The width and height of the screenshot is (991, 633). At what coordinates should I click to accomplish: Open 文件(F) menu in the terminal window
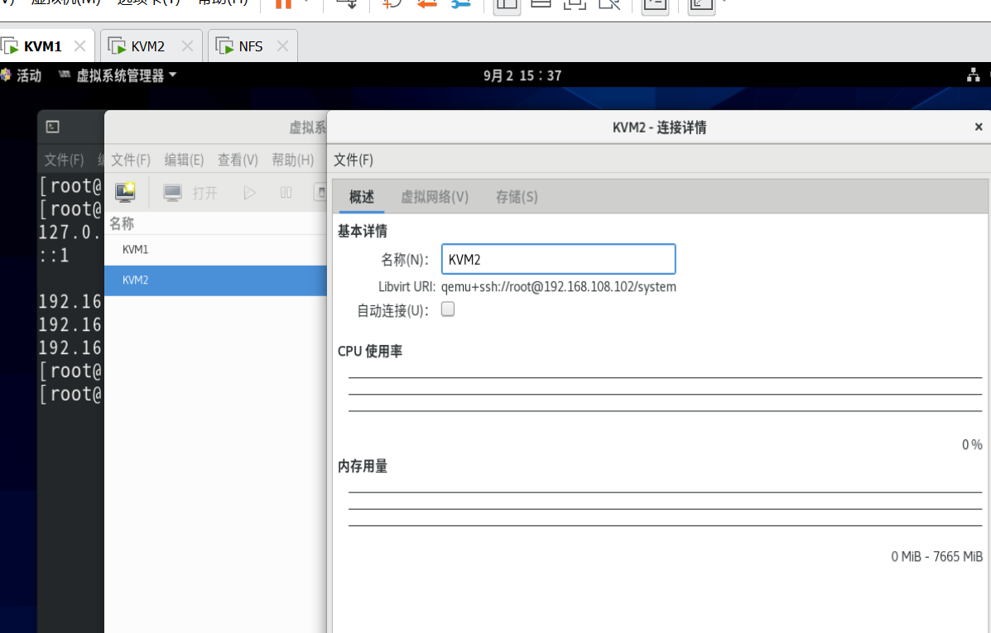pyautogui.click(x=64, y=160)
